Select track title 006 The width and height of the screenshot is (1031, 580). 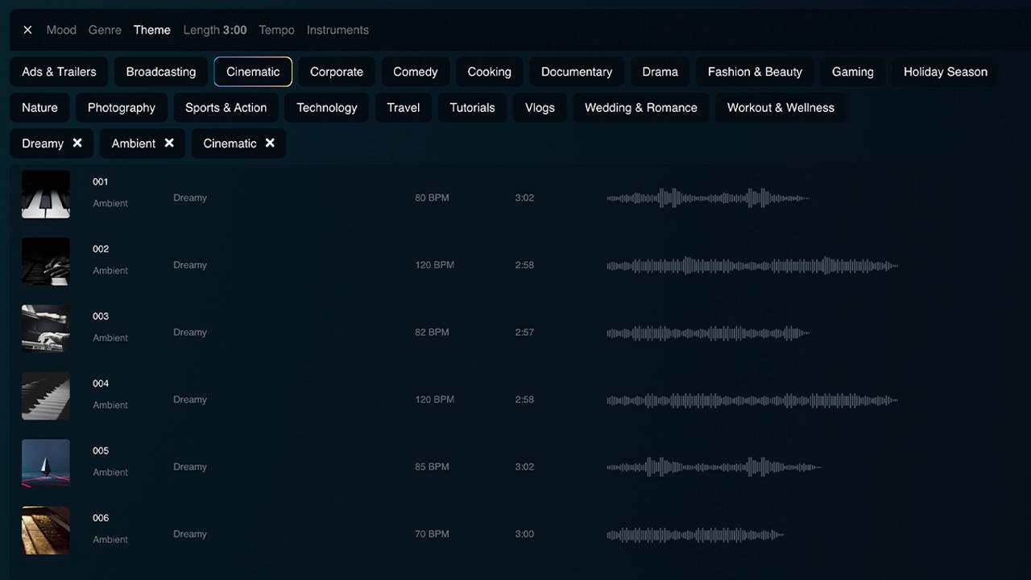point(101,518)
